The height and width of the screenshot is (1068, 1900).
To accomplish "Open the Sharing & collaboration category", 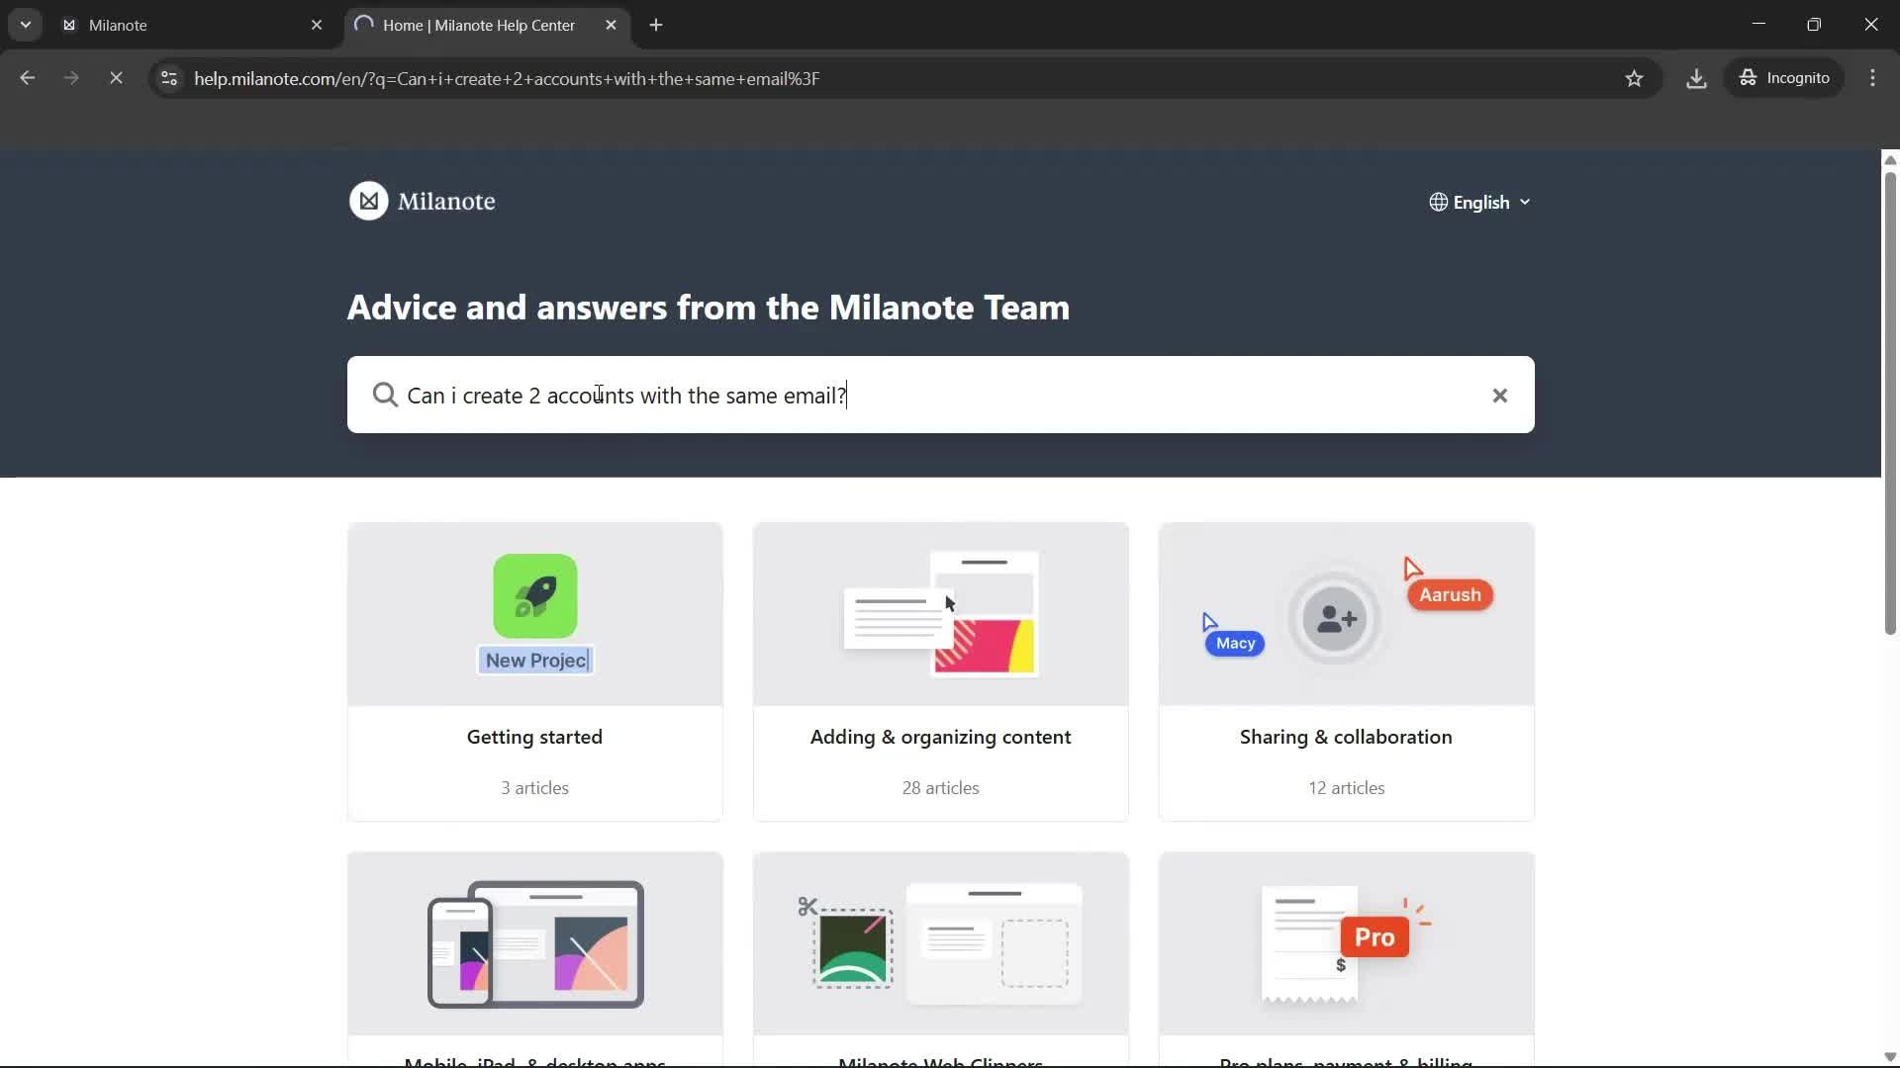I will (1346, 672).
